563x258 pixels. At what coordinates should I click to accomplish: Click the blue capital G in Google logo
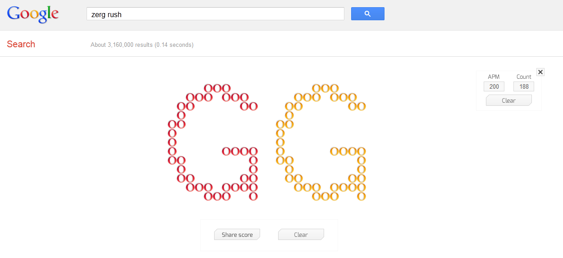pos(13,14)
